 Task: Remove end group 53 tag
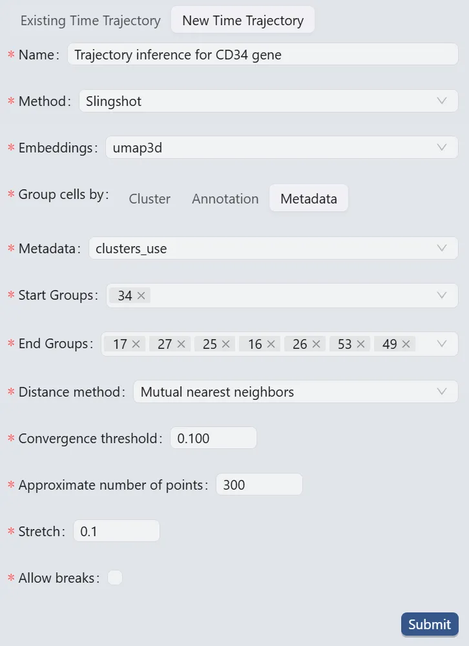360,344
